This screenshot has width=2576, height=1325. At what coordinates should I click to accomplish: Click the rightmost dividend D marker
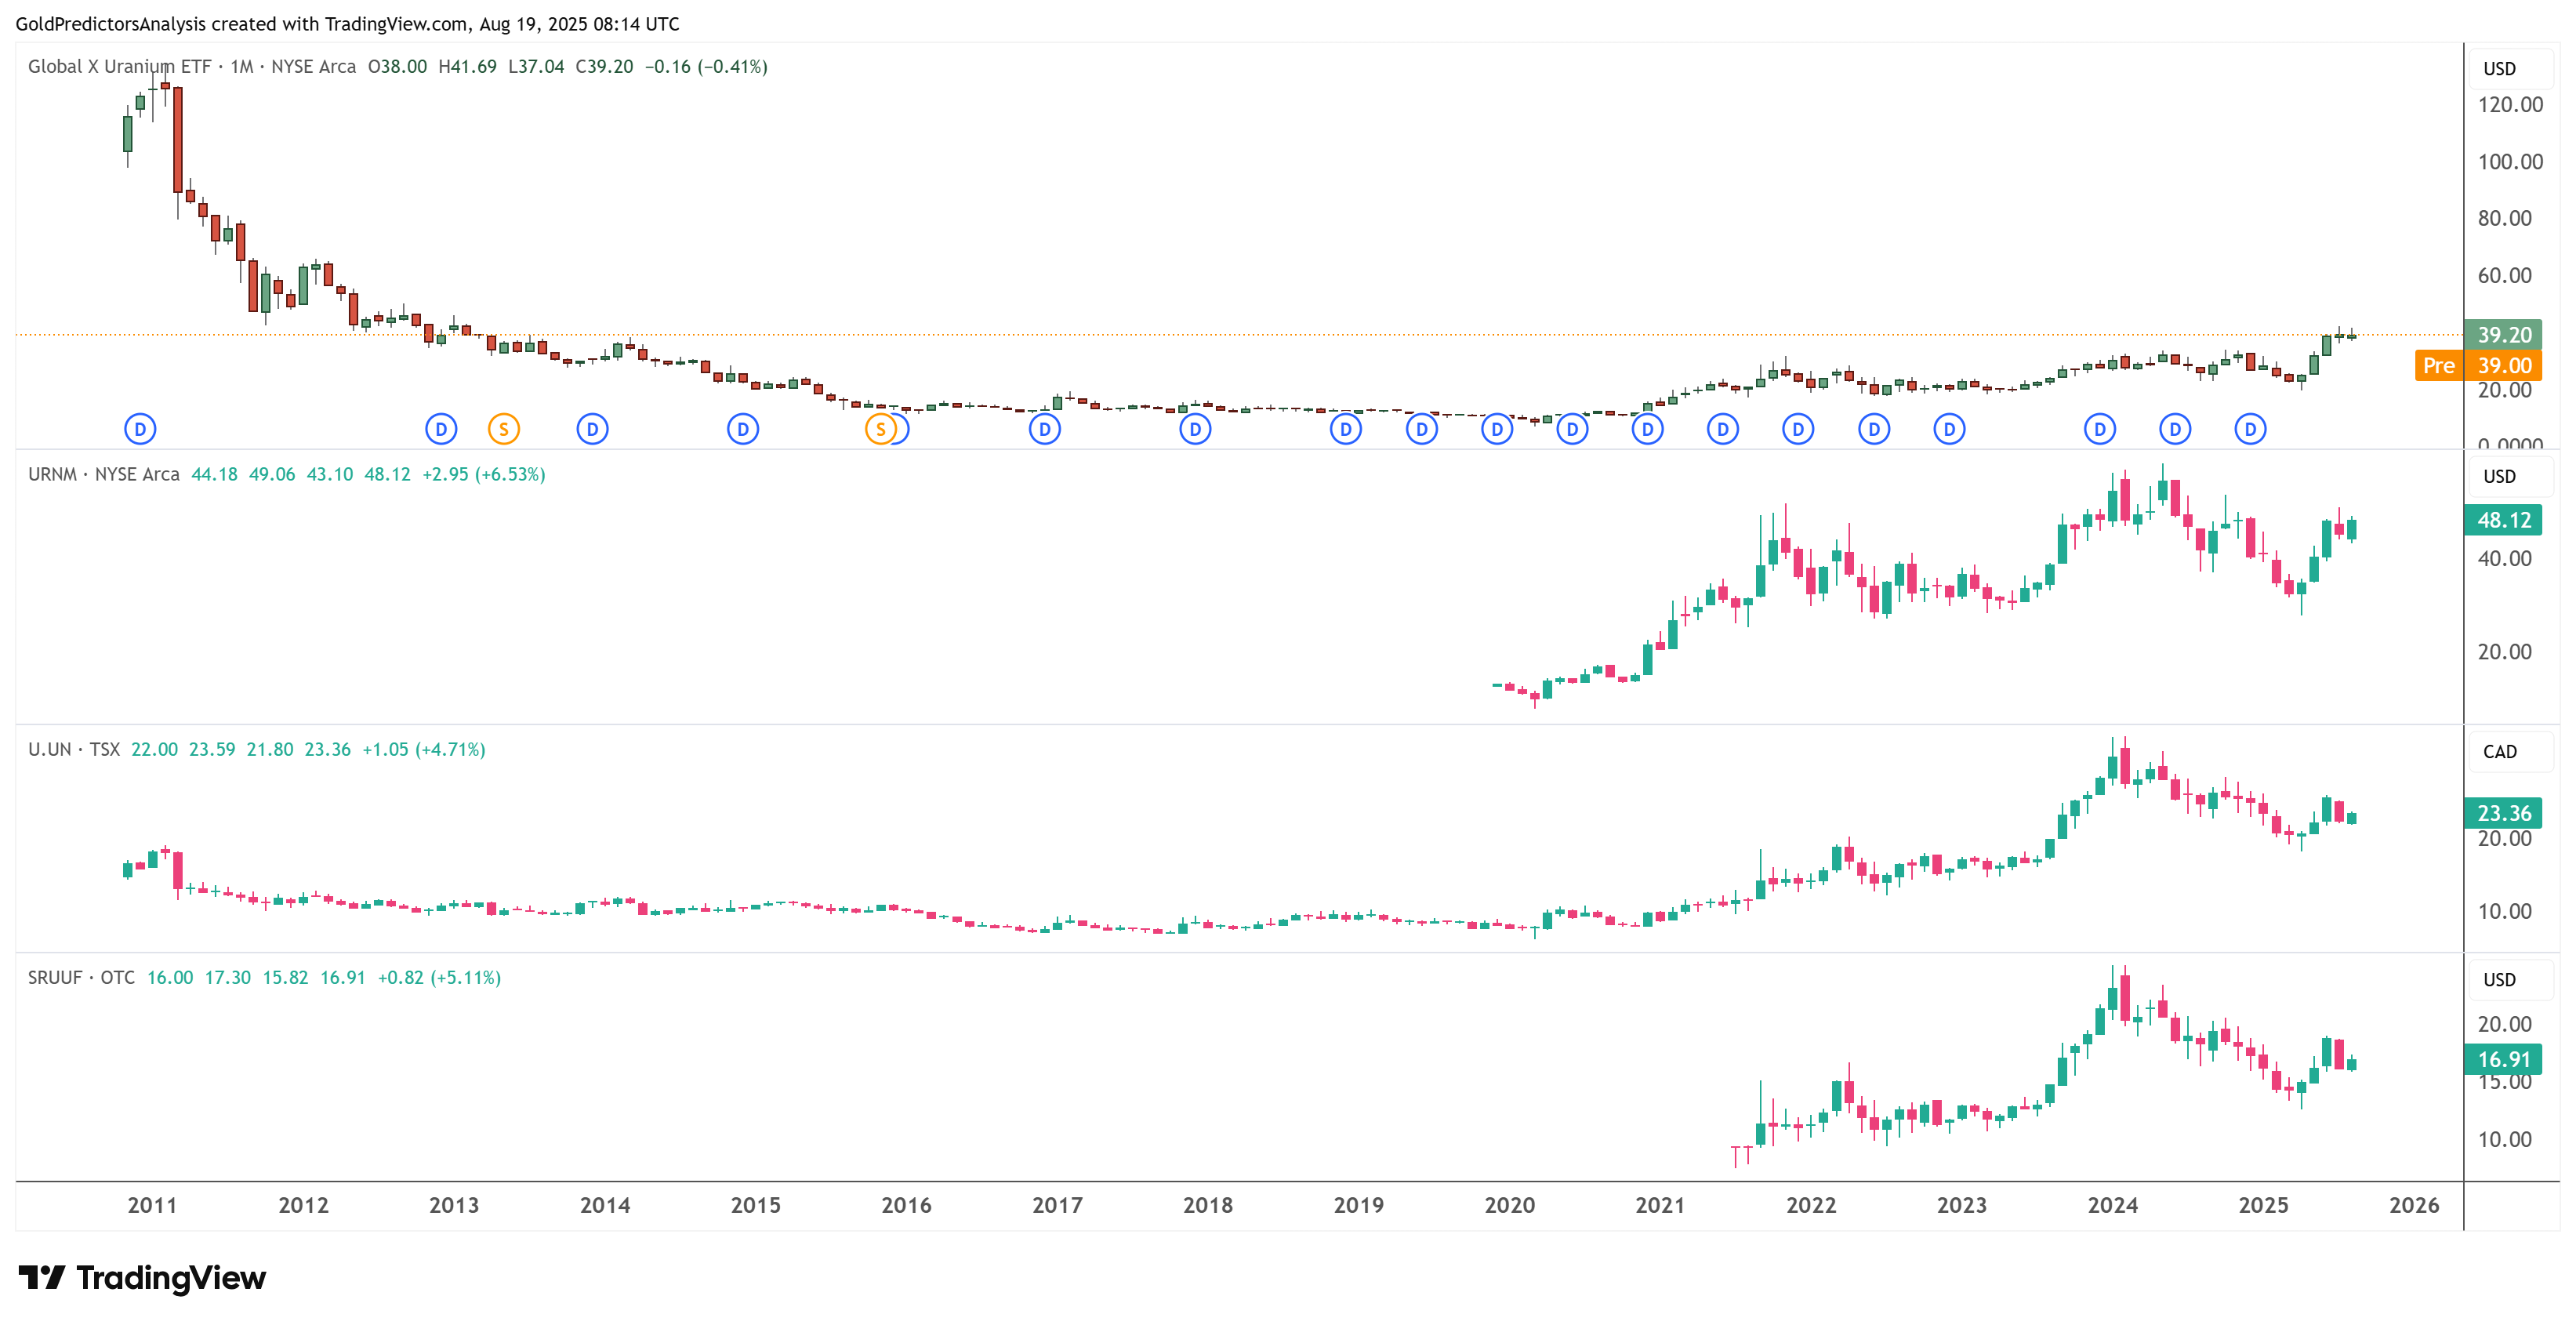[x=2250, y=429]
